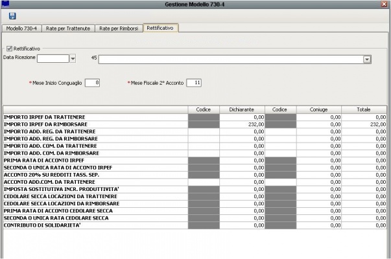Select the IMPORTO IRPEF DA RIMBORSARE row label
This screenshot has height=259, width=391.
45,124
